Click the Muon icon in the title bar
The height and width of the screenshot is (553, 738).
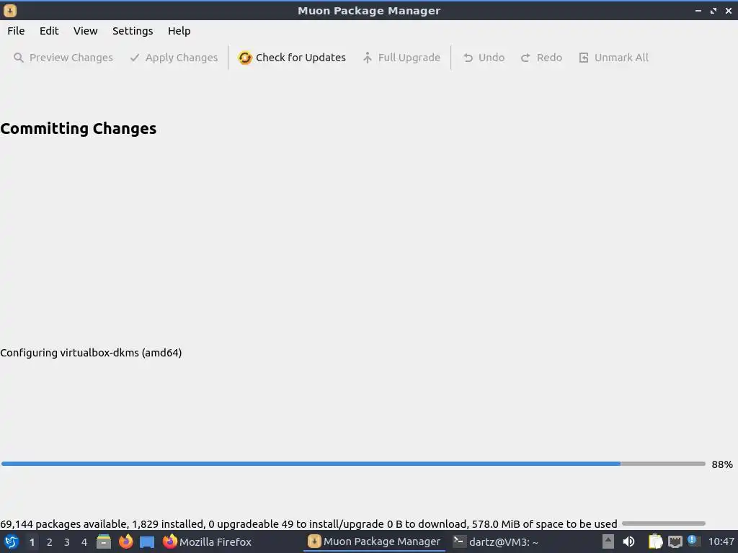(10, 10)
